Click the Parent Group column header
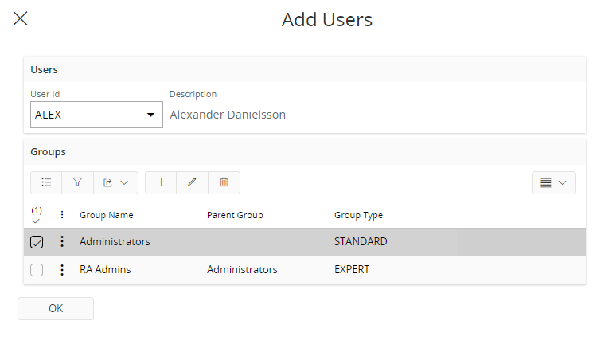 [235, 215]
